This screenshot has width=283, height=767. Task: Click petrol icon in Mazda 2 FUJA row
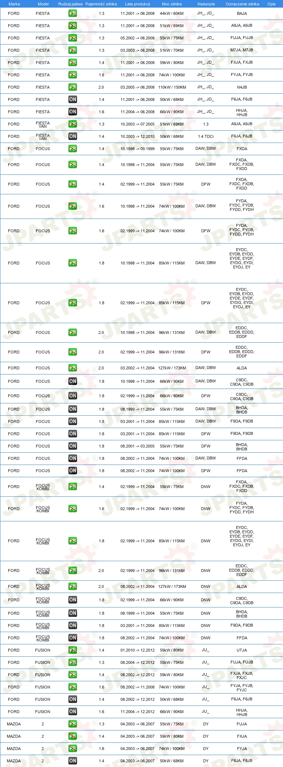(72, 724)
